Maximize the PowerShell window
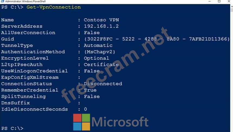 click(219, 1)
